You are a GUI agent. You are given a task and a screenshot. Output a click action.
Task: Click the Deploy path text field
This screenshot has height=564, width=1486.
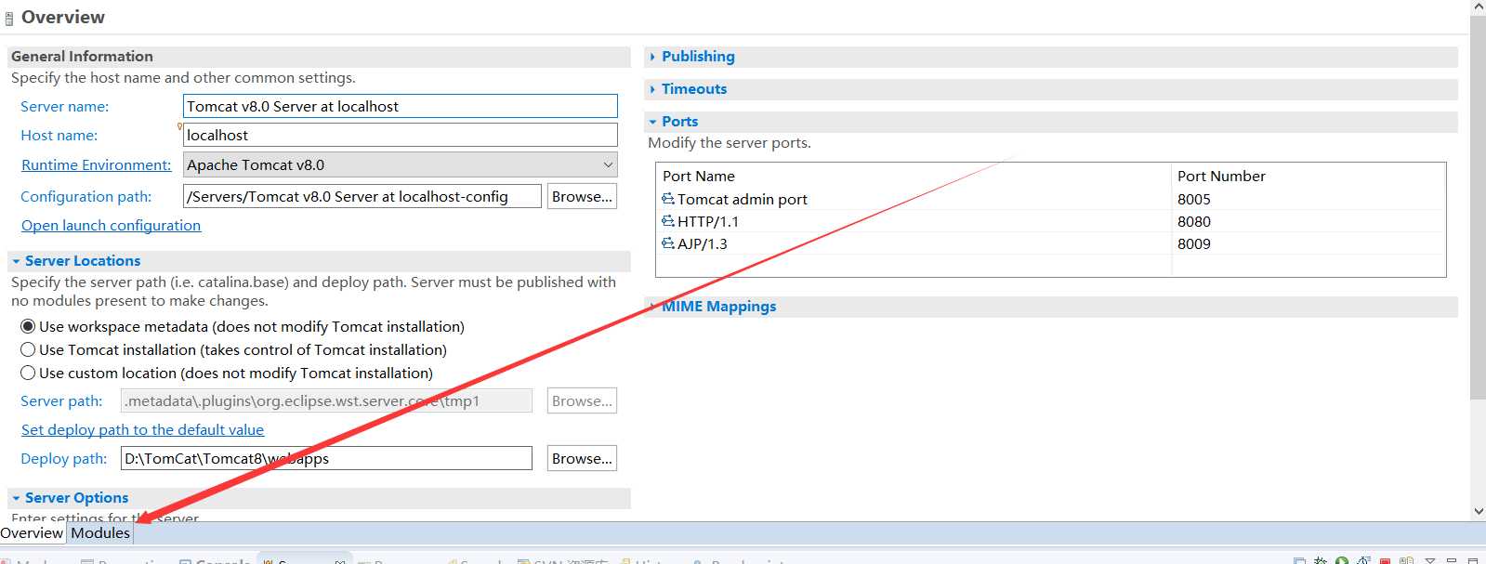tap(326, 458)
